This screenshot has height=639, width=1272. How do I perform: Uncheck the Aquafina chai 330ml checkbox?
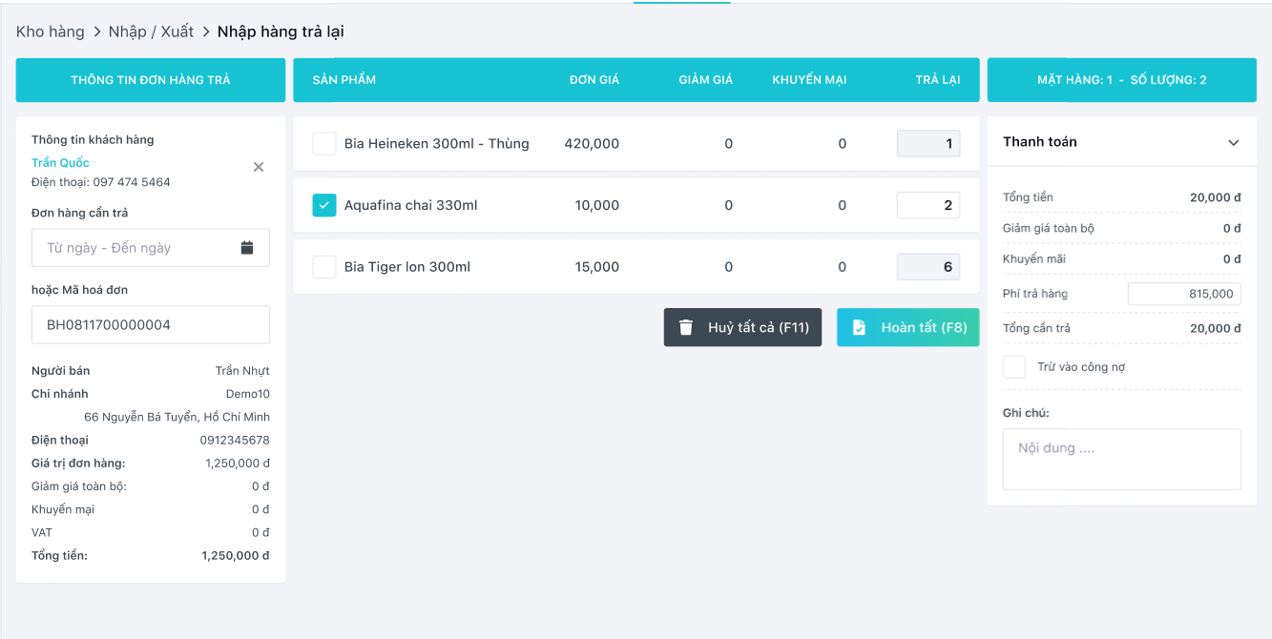pyautogui.click(x=324, y=205)
